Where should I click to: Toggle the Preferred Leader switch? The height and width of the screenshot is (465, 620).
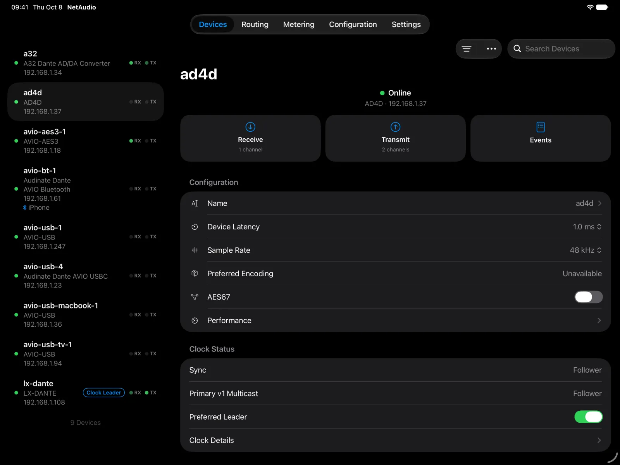tap(588, 417)
